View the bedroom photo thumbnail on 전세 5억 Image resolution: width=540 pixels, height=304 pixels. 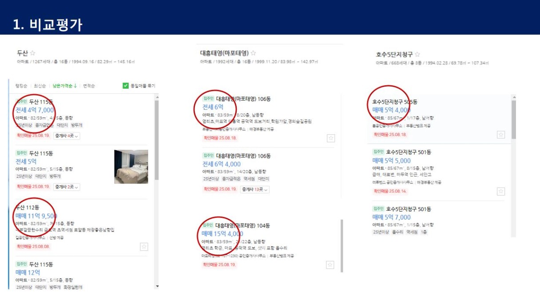131,167
